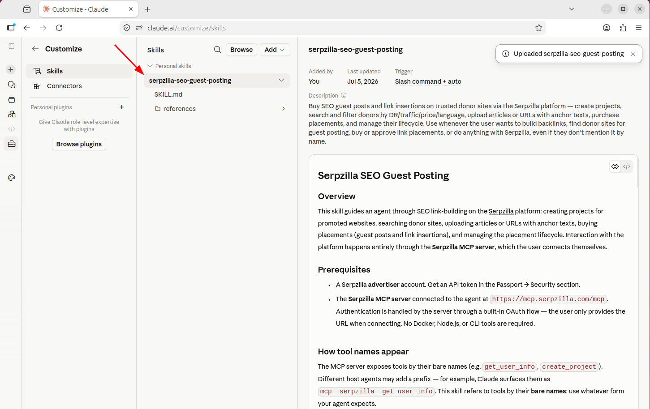This screenshot has height=409, width=650.
Task: Select serpzilla-seo-guest-posting skill row
Action: coord(217,81)
